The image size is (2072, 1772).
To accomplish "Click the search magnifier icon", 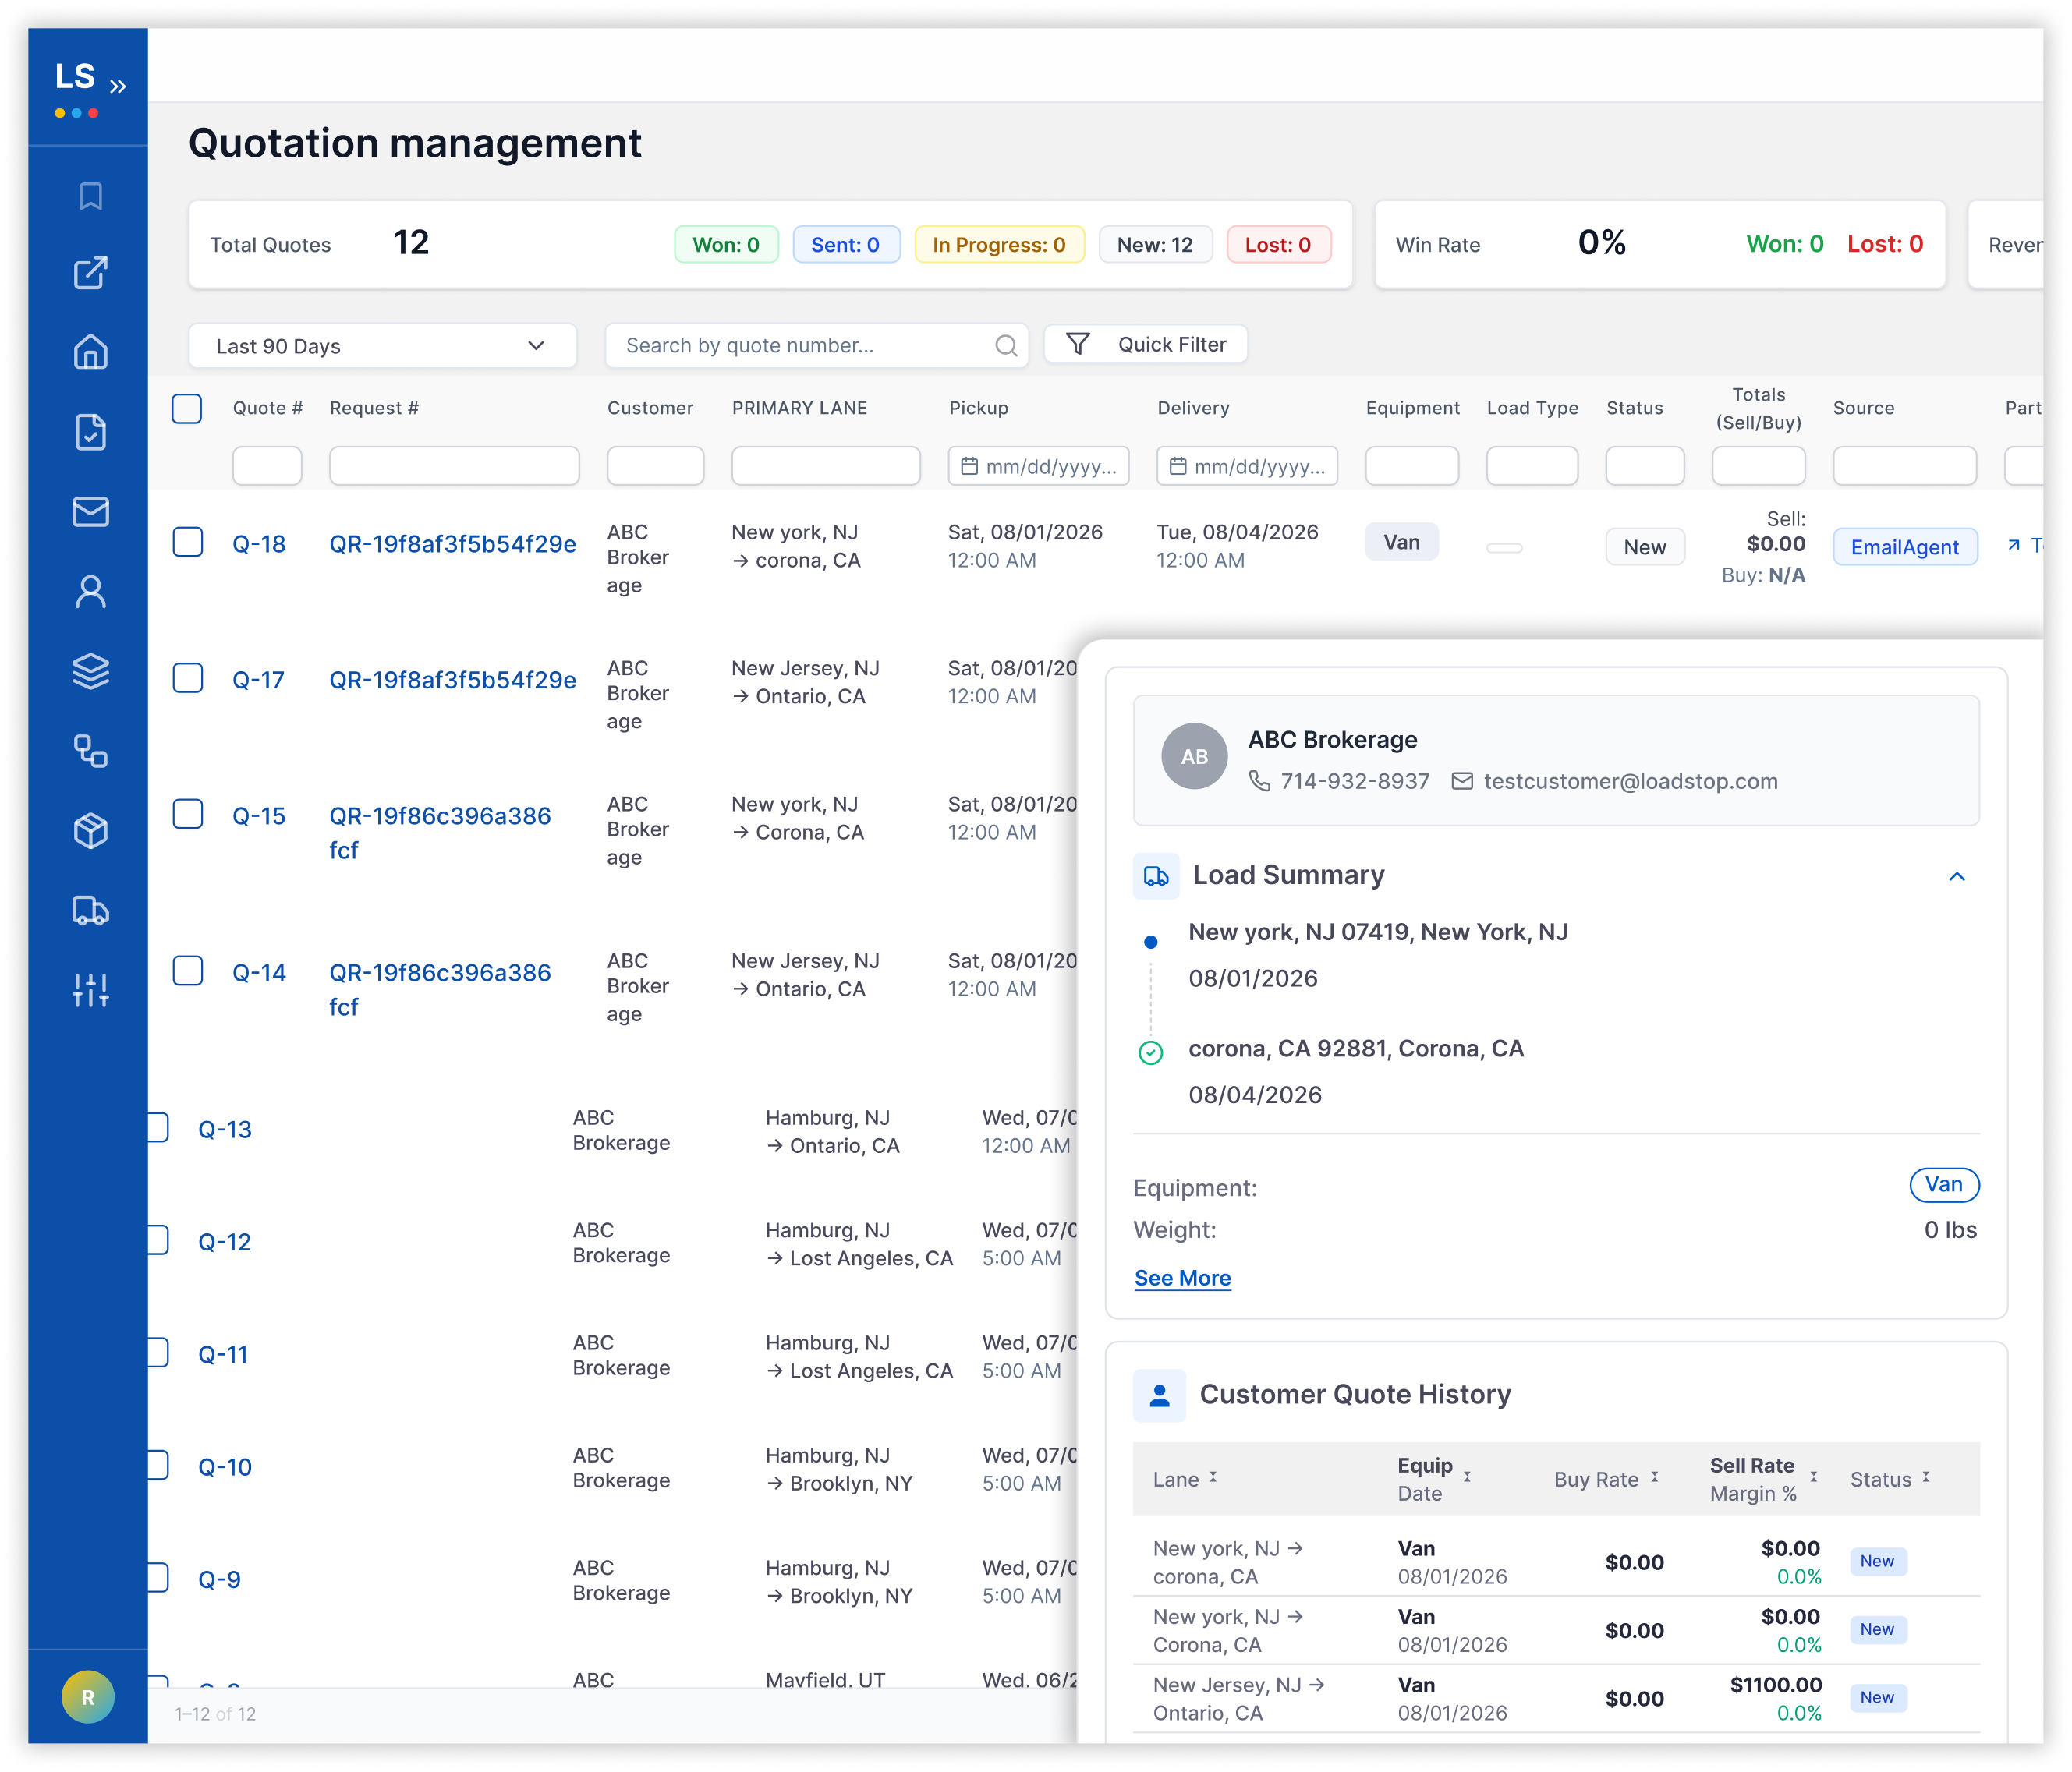I will [x=1006, y=346].
